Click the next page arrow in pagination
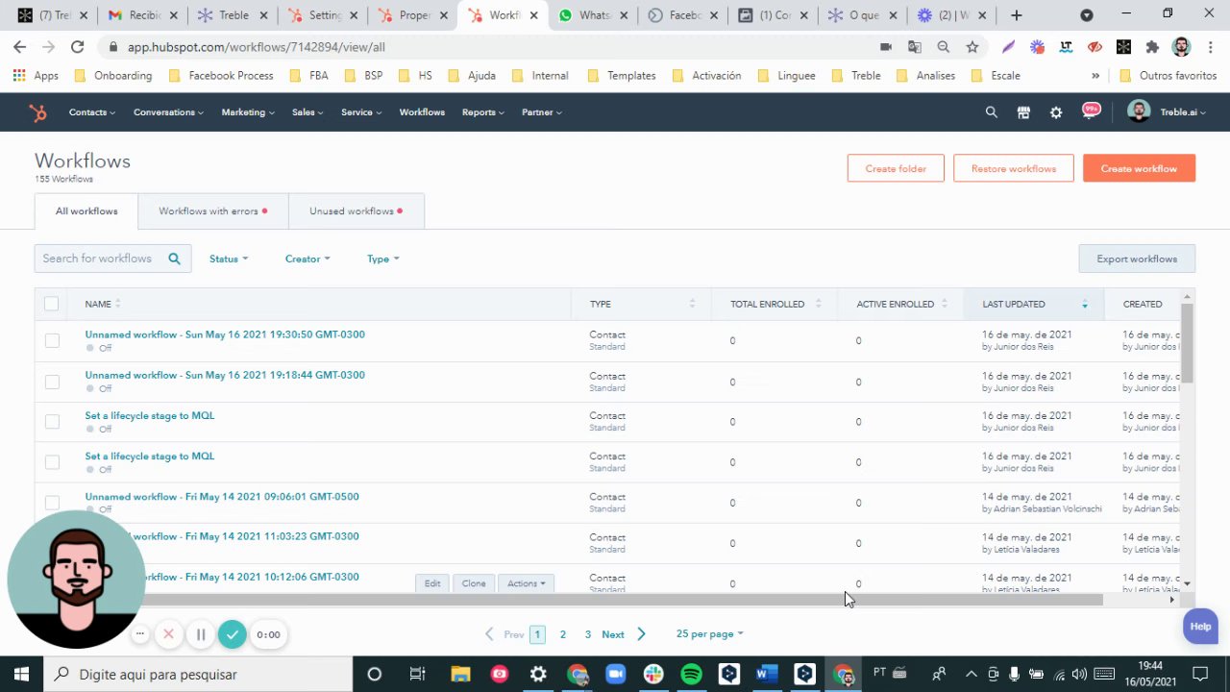Viewport: 1230px width, 692px height. 641,634
